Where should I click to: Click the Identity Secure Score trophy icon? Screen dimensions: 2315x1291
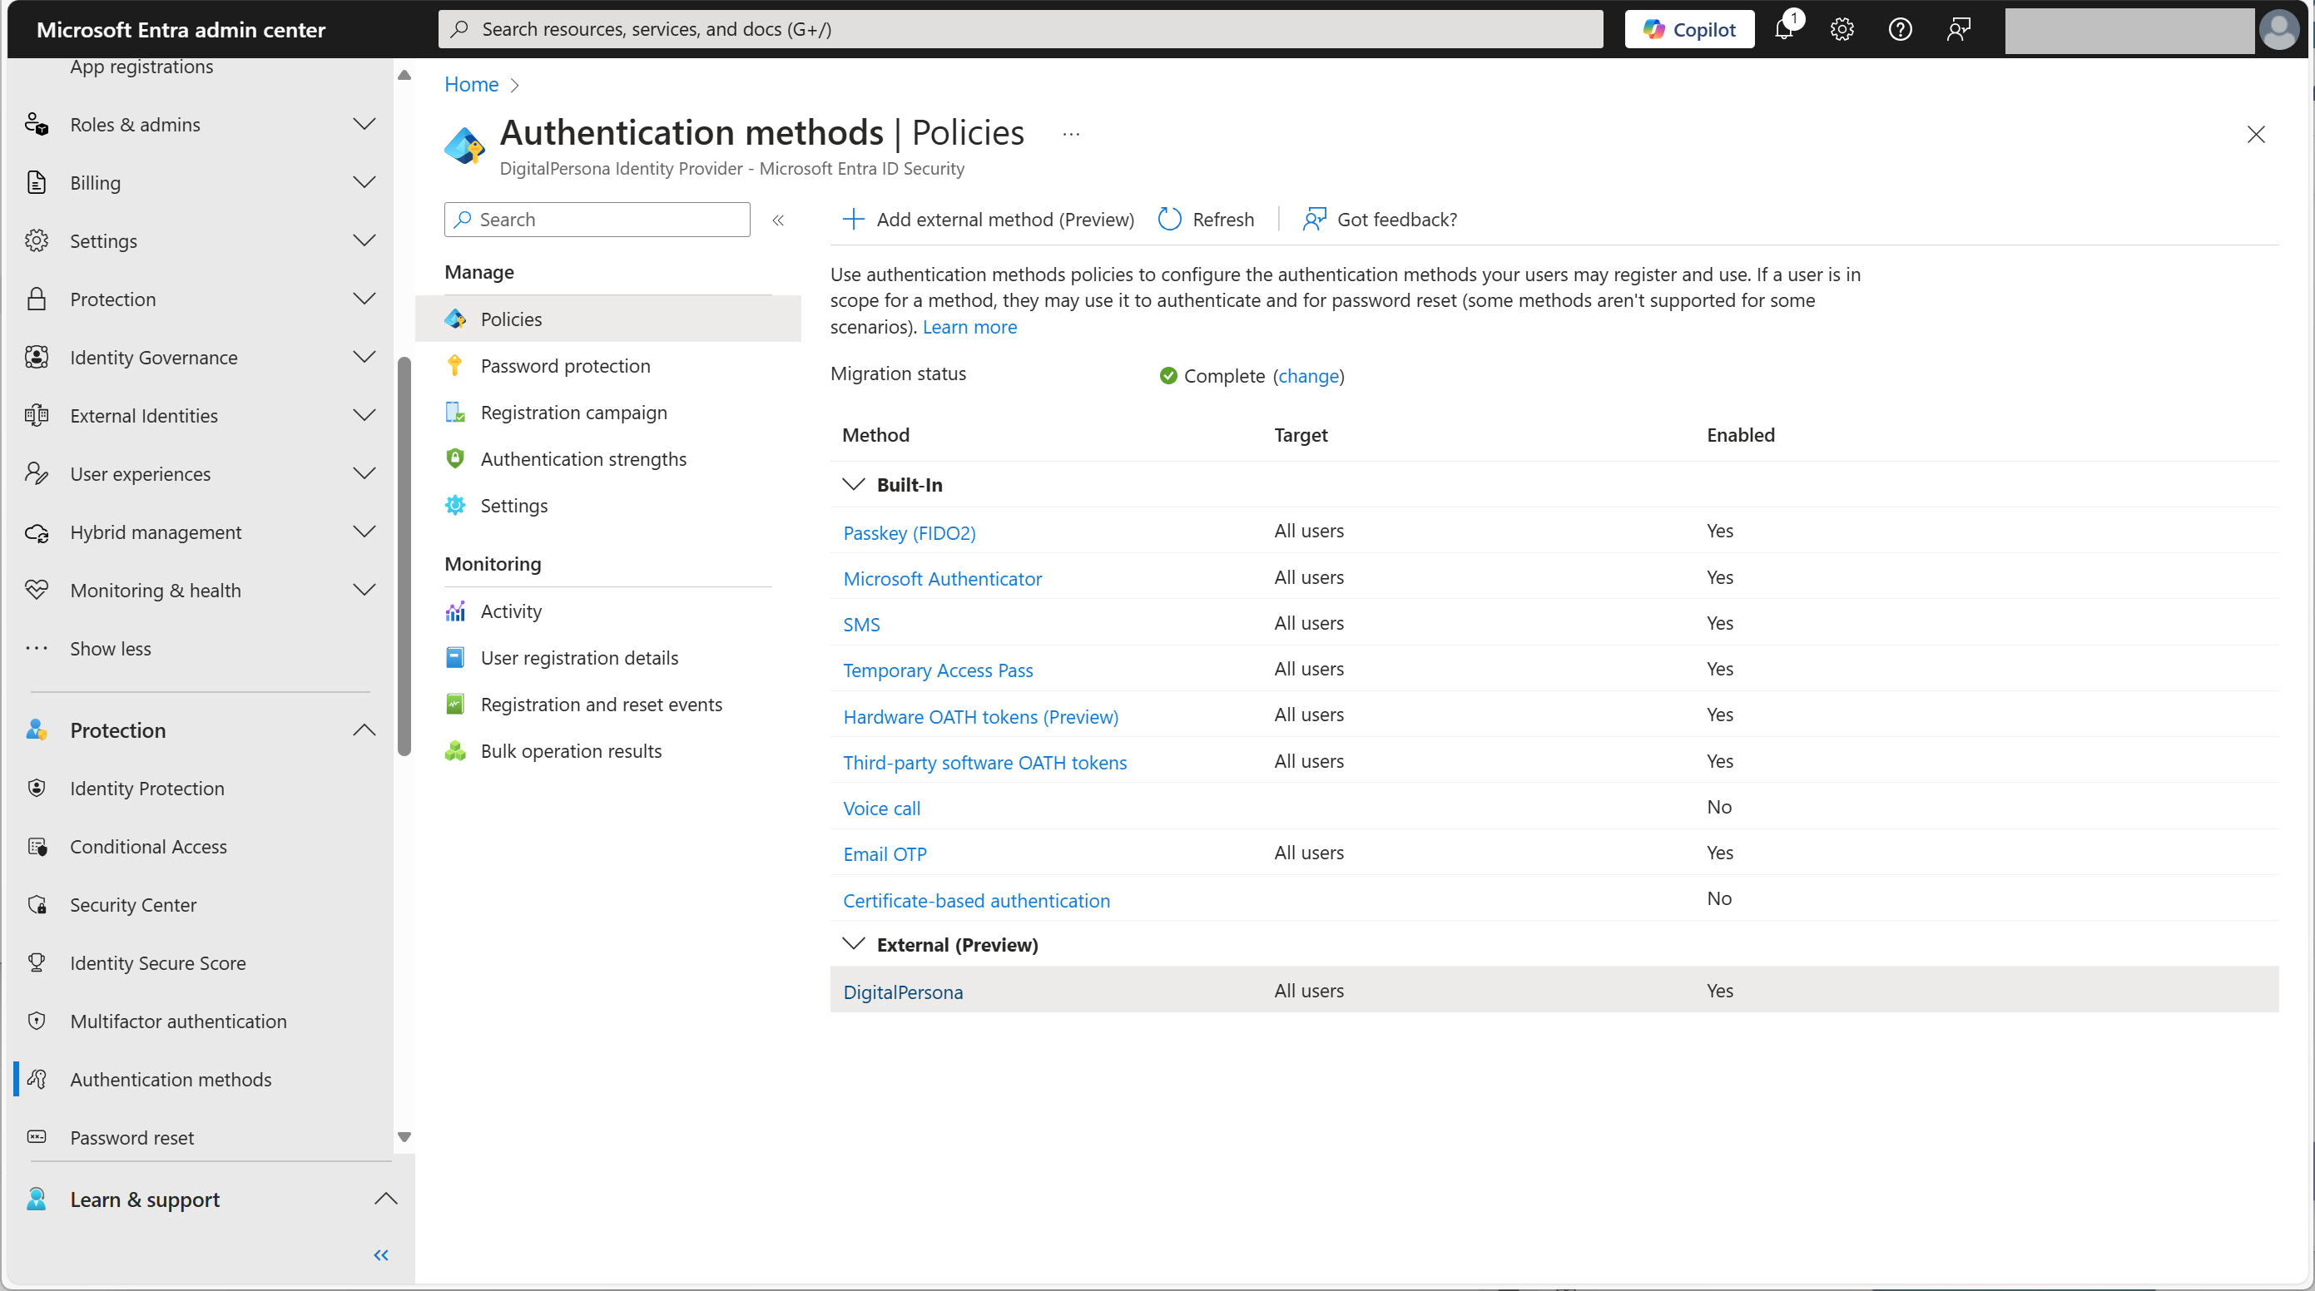37,963
